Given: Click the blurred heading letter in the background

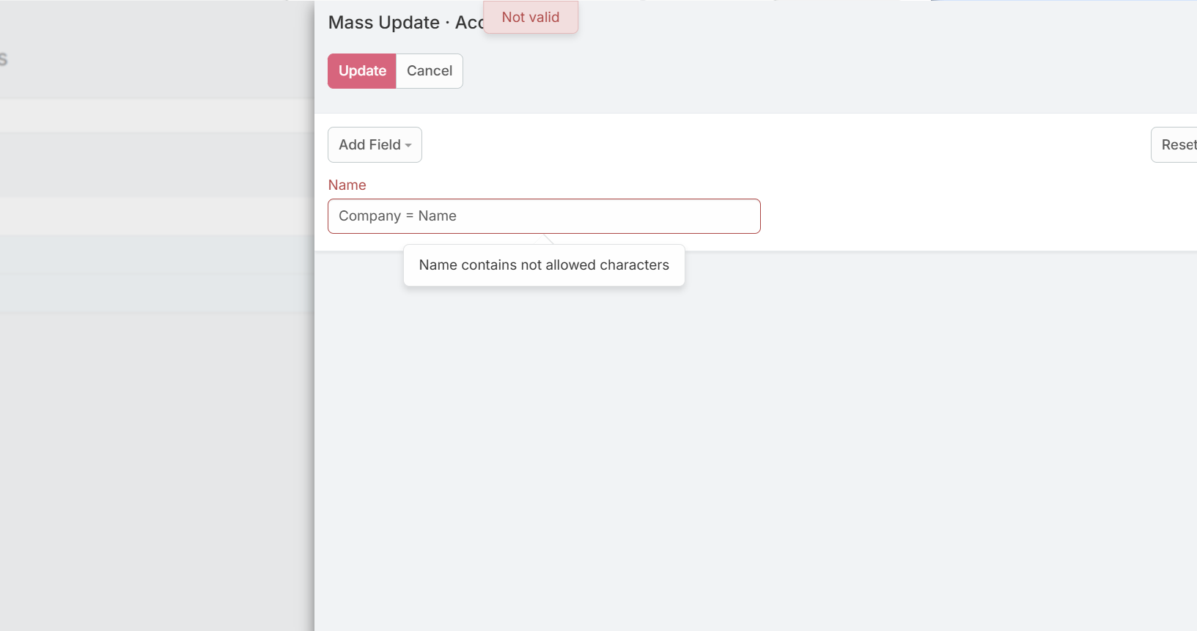Looking at the screenshot, I should tap(4, 59).
